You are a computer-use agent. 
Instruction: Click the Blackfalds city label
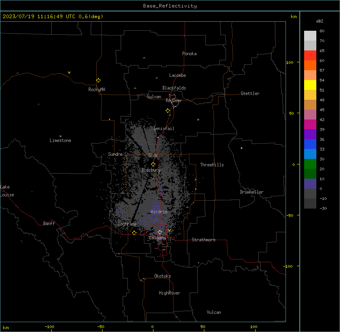pos(174,88)
